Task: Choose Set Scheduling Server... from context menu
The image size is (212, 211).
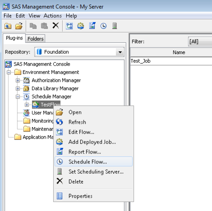Action: pyautogui.click(x=93, y=171)
